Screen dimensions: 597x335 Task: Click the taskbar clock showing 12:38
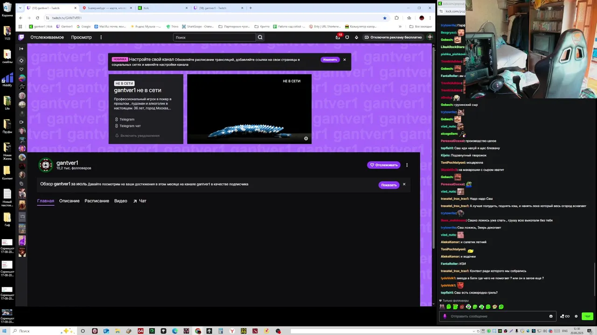click(578, 331)
